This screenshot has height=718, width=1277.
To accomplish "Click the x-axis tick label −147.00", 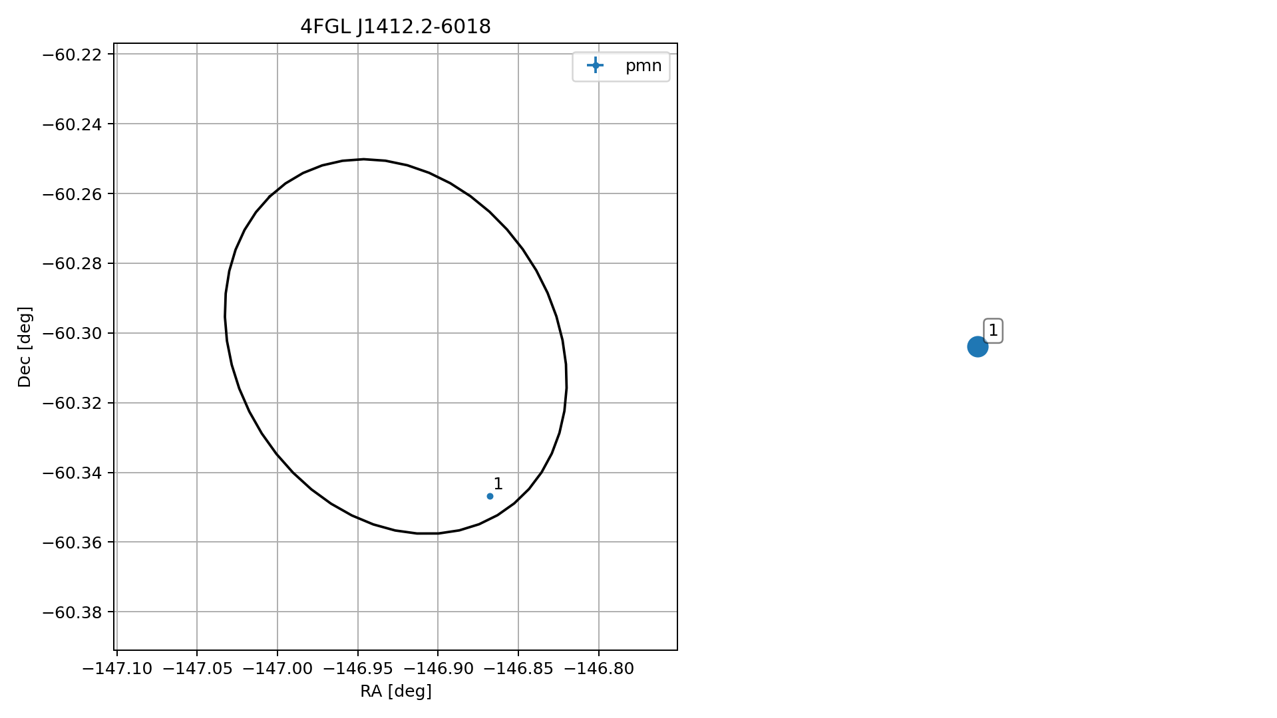I will [x=277, y=669].
